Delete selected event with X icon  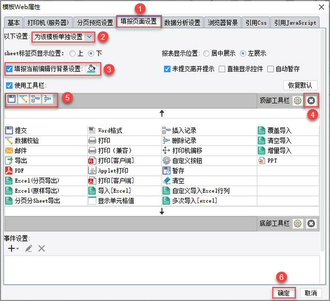tap(41, 248)
